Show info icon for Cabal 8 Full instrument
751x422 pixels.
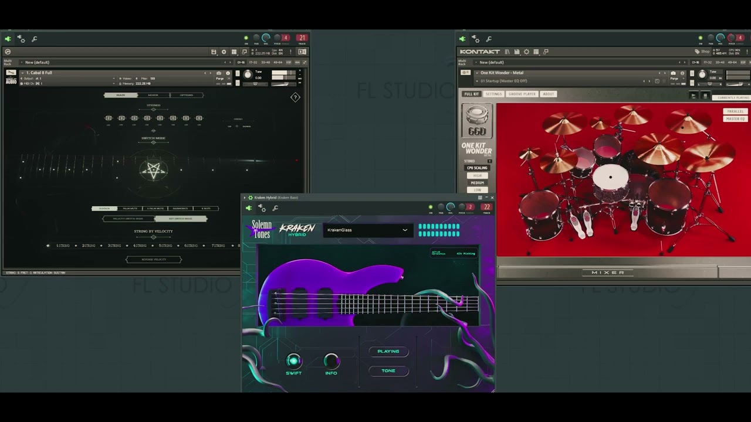tap(228, 73)
